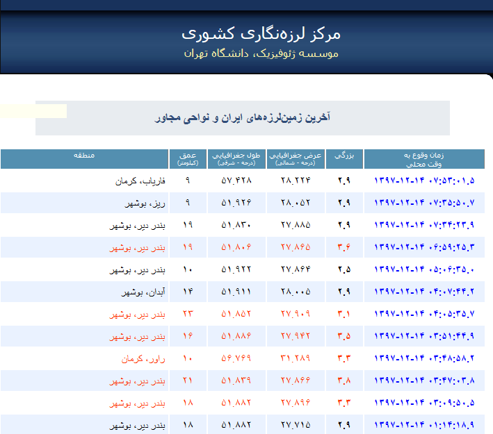Click the latitude value ۳۱.۲۸۹
The image size is (493, 434).
(x=296, y=358)
